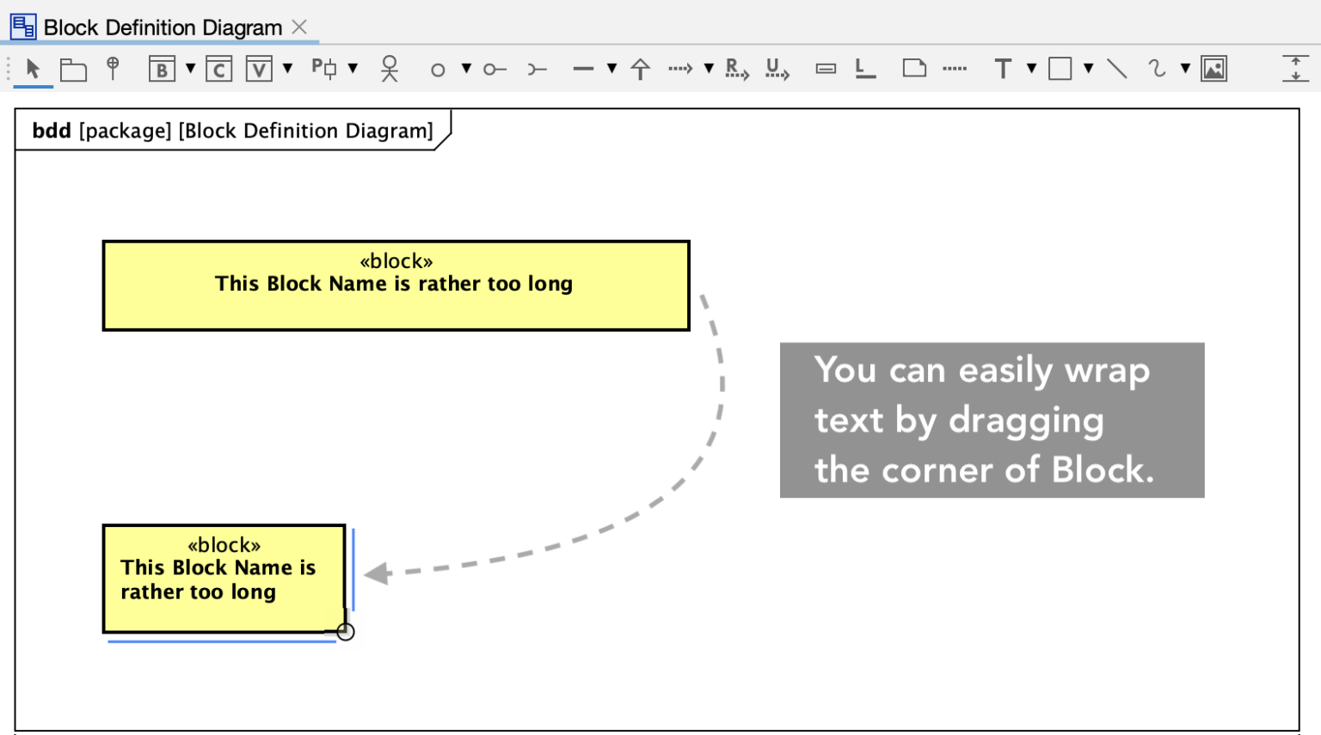The height and width of the screenshot is (735, 1321).
Task: Enable the pointer selection tool
Action: pyautogui.click(x=32, y=69)
